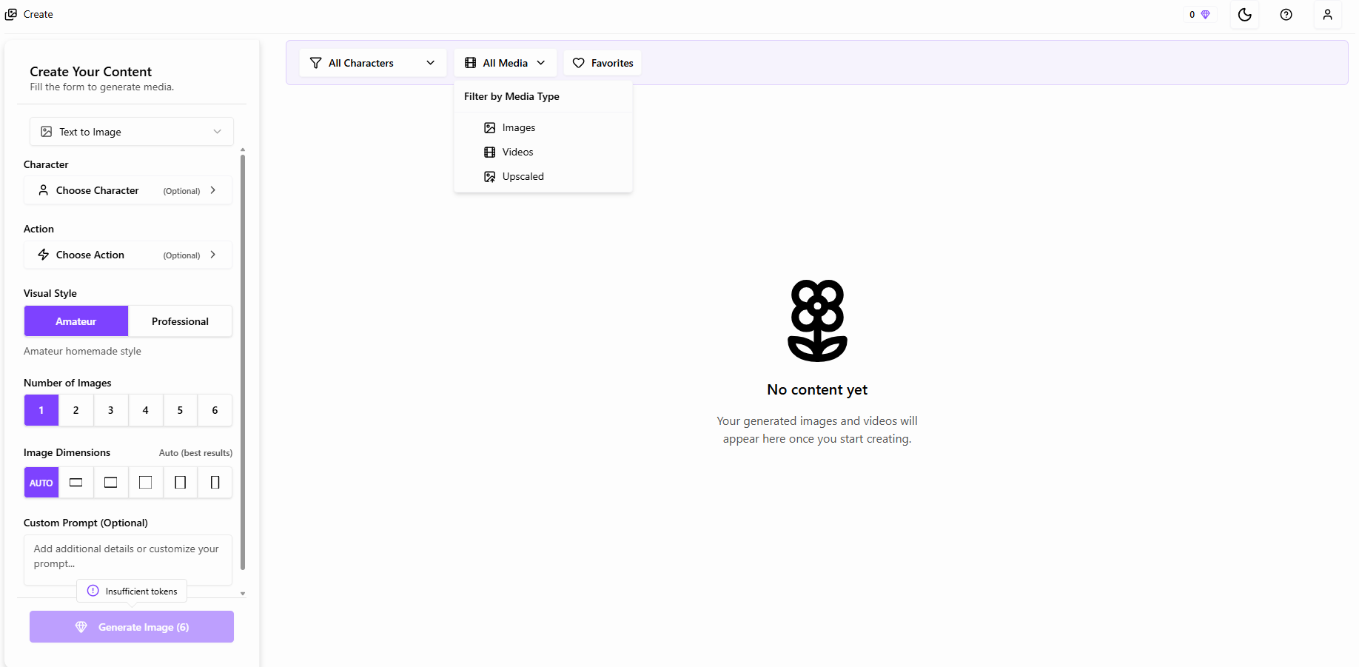
Task: Open the user profile icon
Action: (x=1327, y=15)
